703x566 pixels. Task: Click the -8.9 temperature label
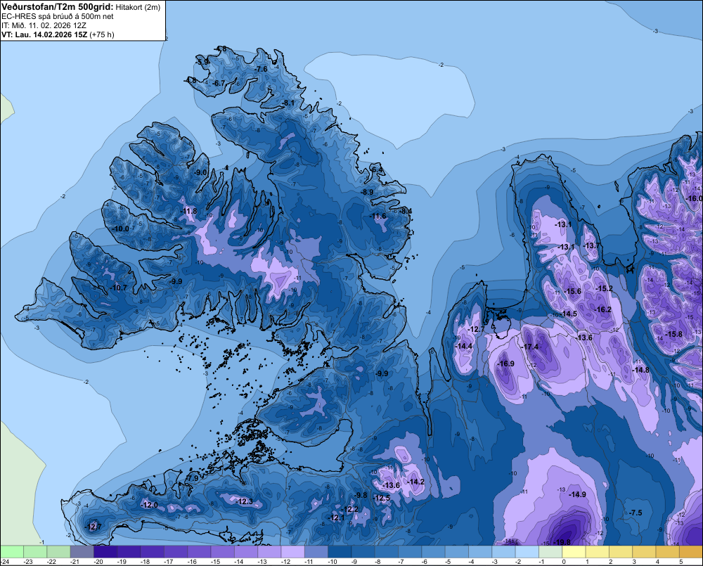point(368,192)
